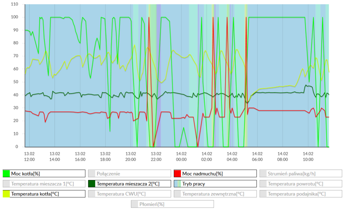Click the Połączenie legend label

(107, 173)
